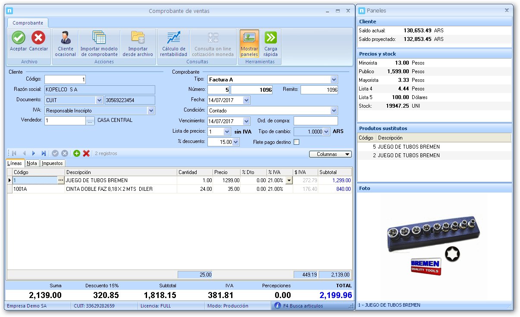Image resolution: width=520 pixels, height=317 pixels.
Task: Switch to the Nota tab
Action: (x=32, y=163)
